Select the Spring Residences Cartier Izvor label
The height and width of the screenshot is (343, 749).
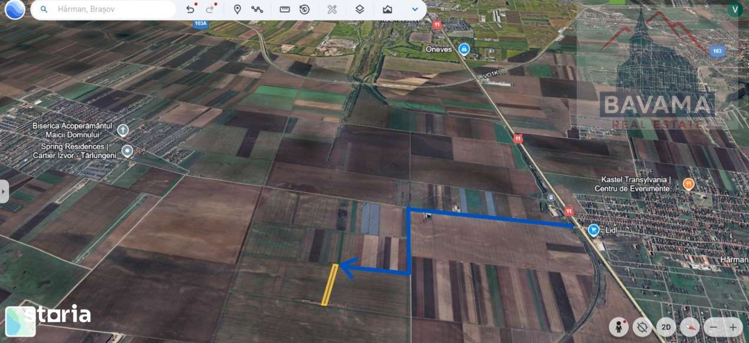point(74,151)
